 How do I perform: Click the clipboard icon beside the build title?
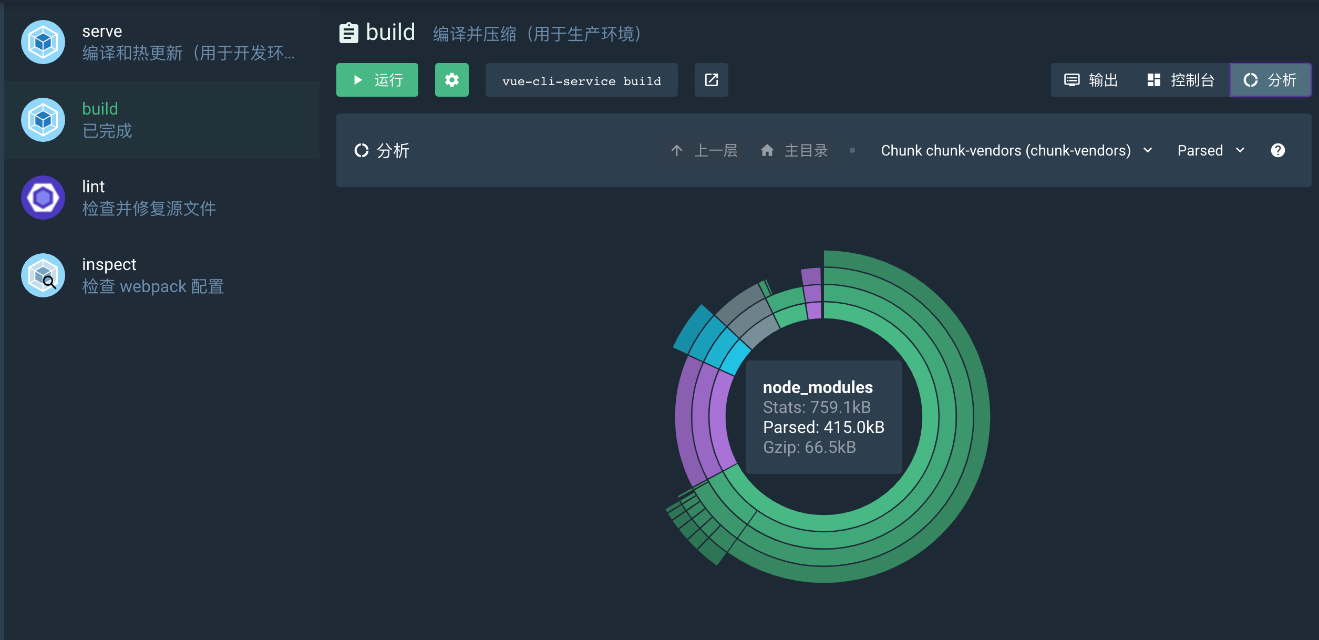tap(348, 33)
